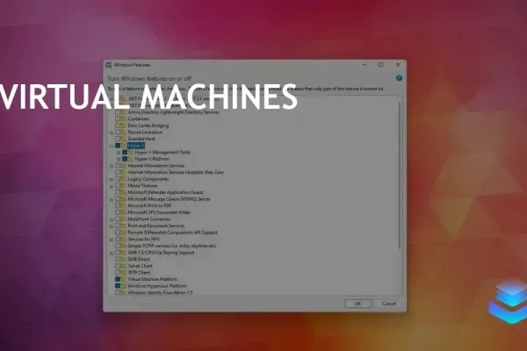Select "Internet Information Services Hostable Web Core" text

[176, 172]
